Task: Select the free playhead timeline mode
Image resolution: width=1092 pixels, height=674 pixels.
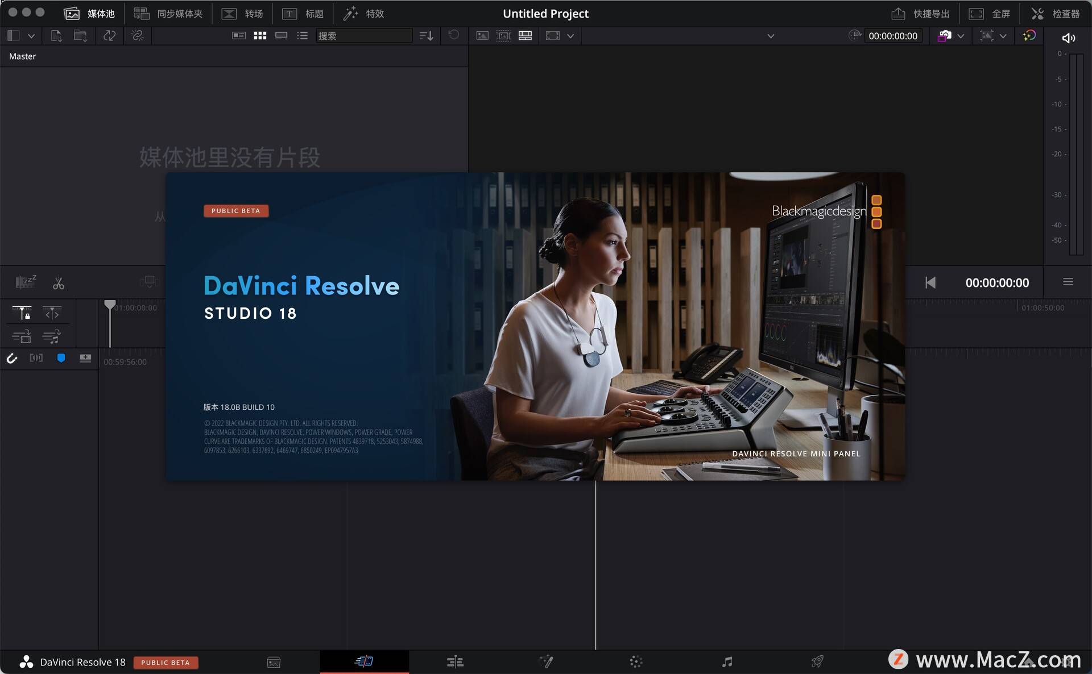Action: 52,313
